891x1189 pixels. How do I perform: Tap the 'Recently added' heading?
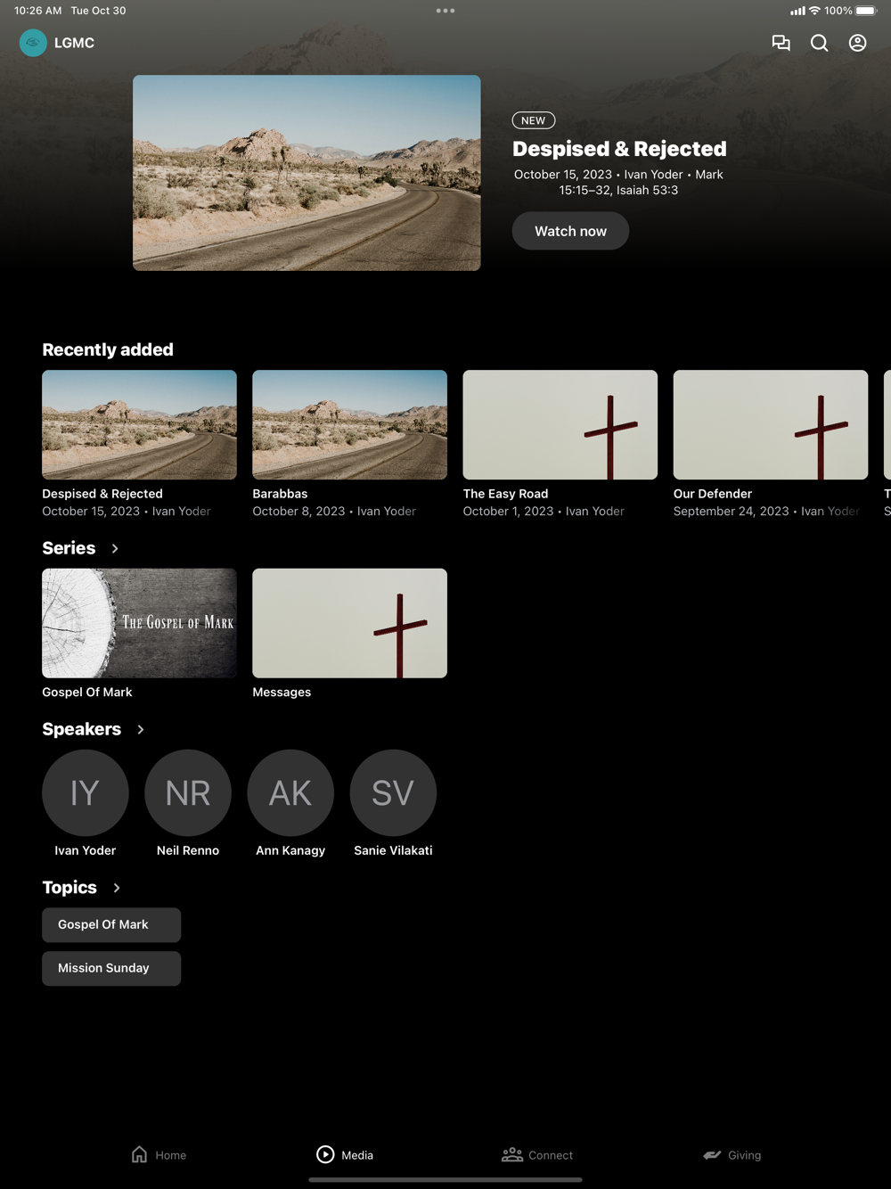[x=108, y=350]
